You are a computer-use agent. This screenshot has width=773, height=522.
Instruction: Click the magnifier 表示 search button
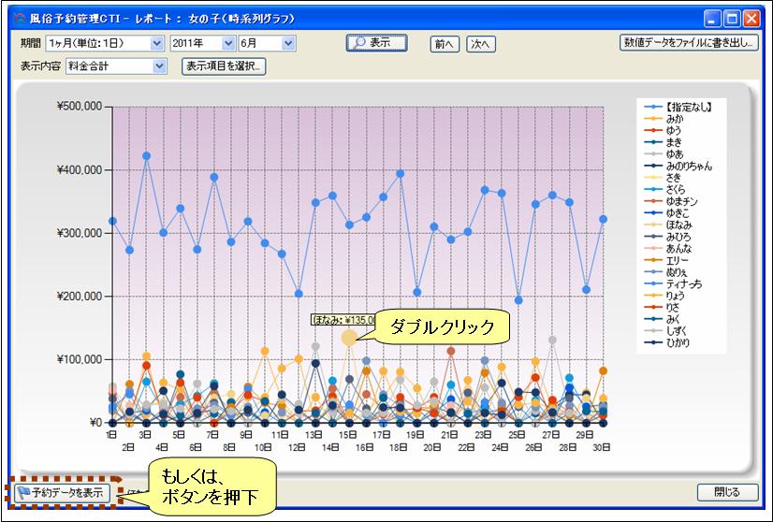coord(376,43)
